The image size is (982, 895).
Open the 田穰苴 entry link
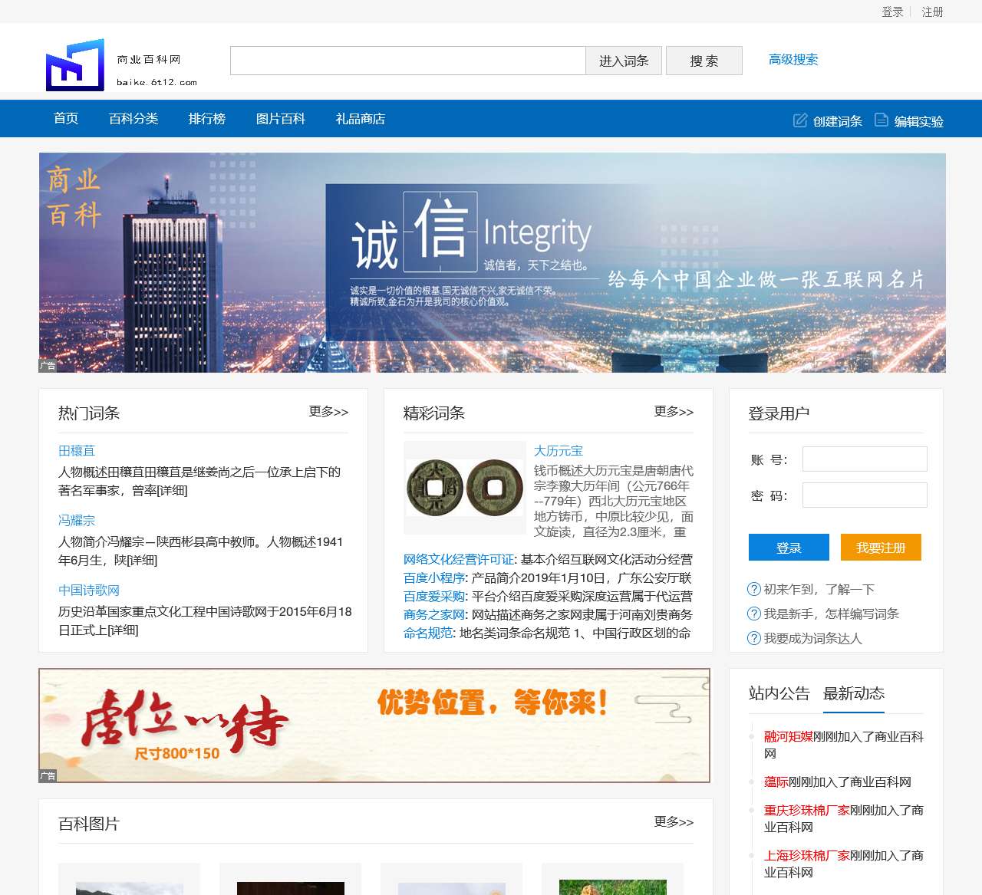point(77,451)
